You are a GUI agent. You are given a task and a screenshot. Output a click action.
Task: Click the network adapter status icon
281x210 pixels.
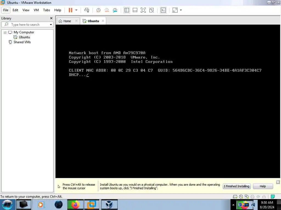pos(247,197)
